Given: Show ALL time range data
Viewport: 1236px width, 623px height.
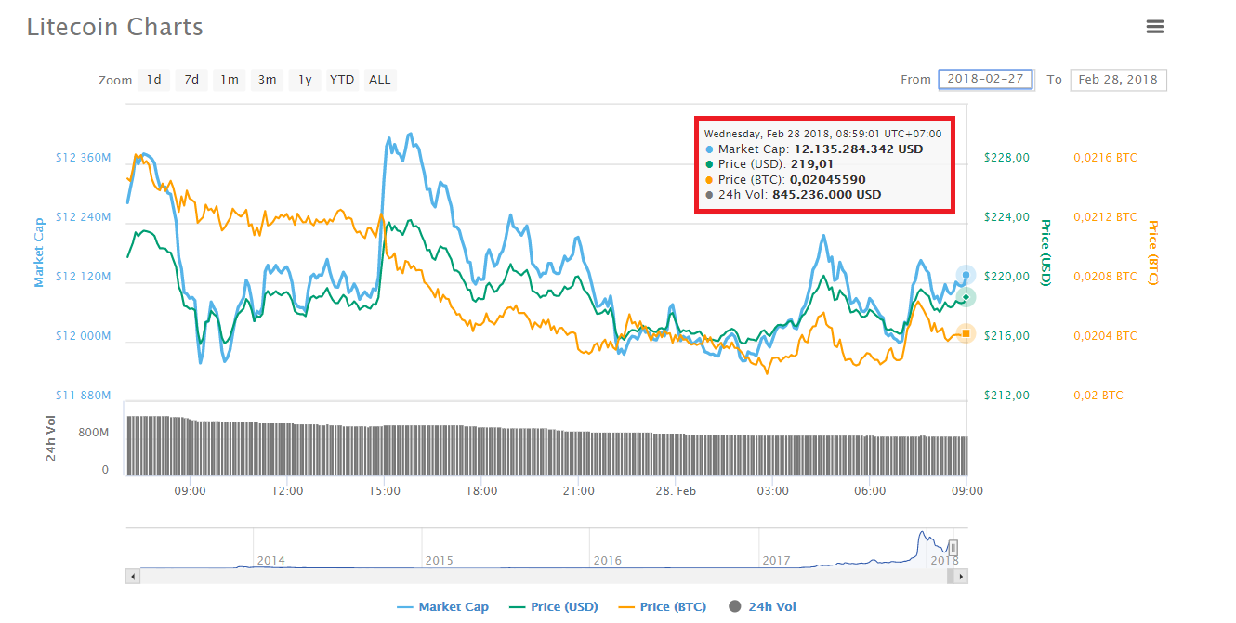Looking at the screenshot, I should [x=380, y=80].
